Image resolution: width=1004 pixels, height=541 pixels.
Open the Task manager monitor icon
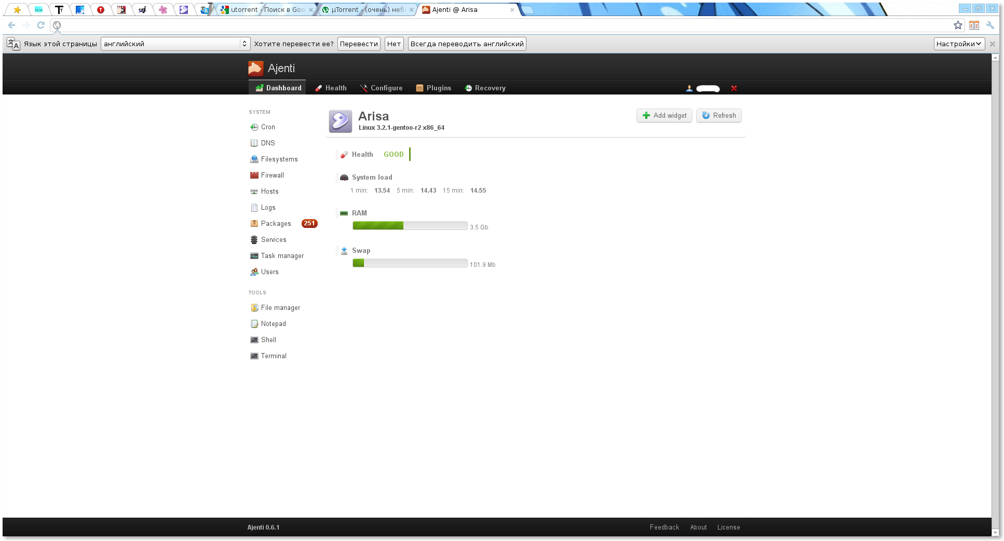click(x=254, y=256)
